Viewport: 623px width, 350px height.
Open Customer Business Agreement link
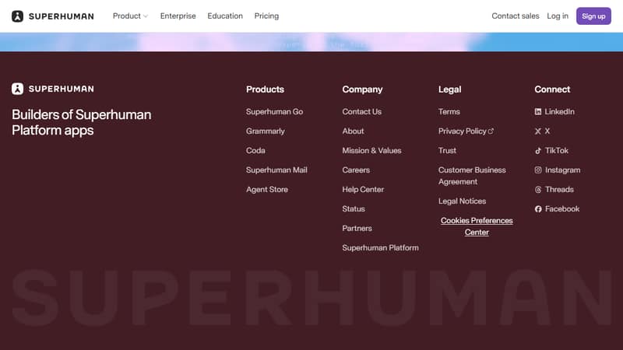point(472,176)
